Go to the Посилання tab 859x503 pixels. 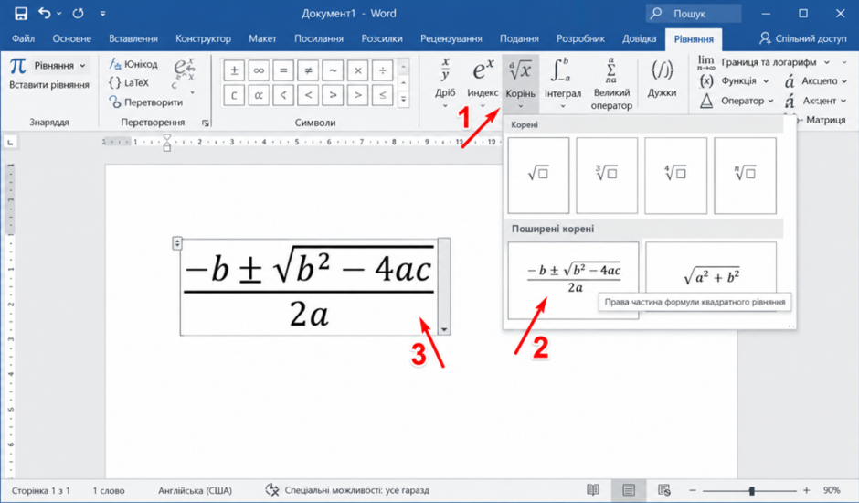click(319, 38)
